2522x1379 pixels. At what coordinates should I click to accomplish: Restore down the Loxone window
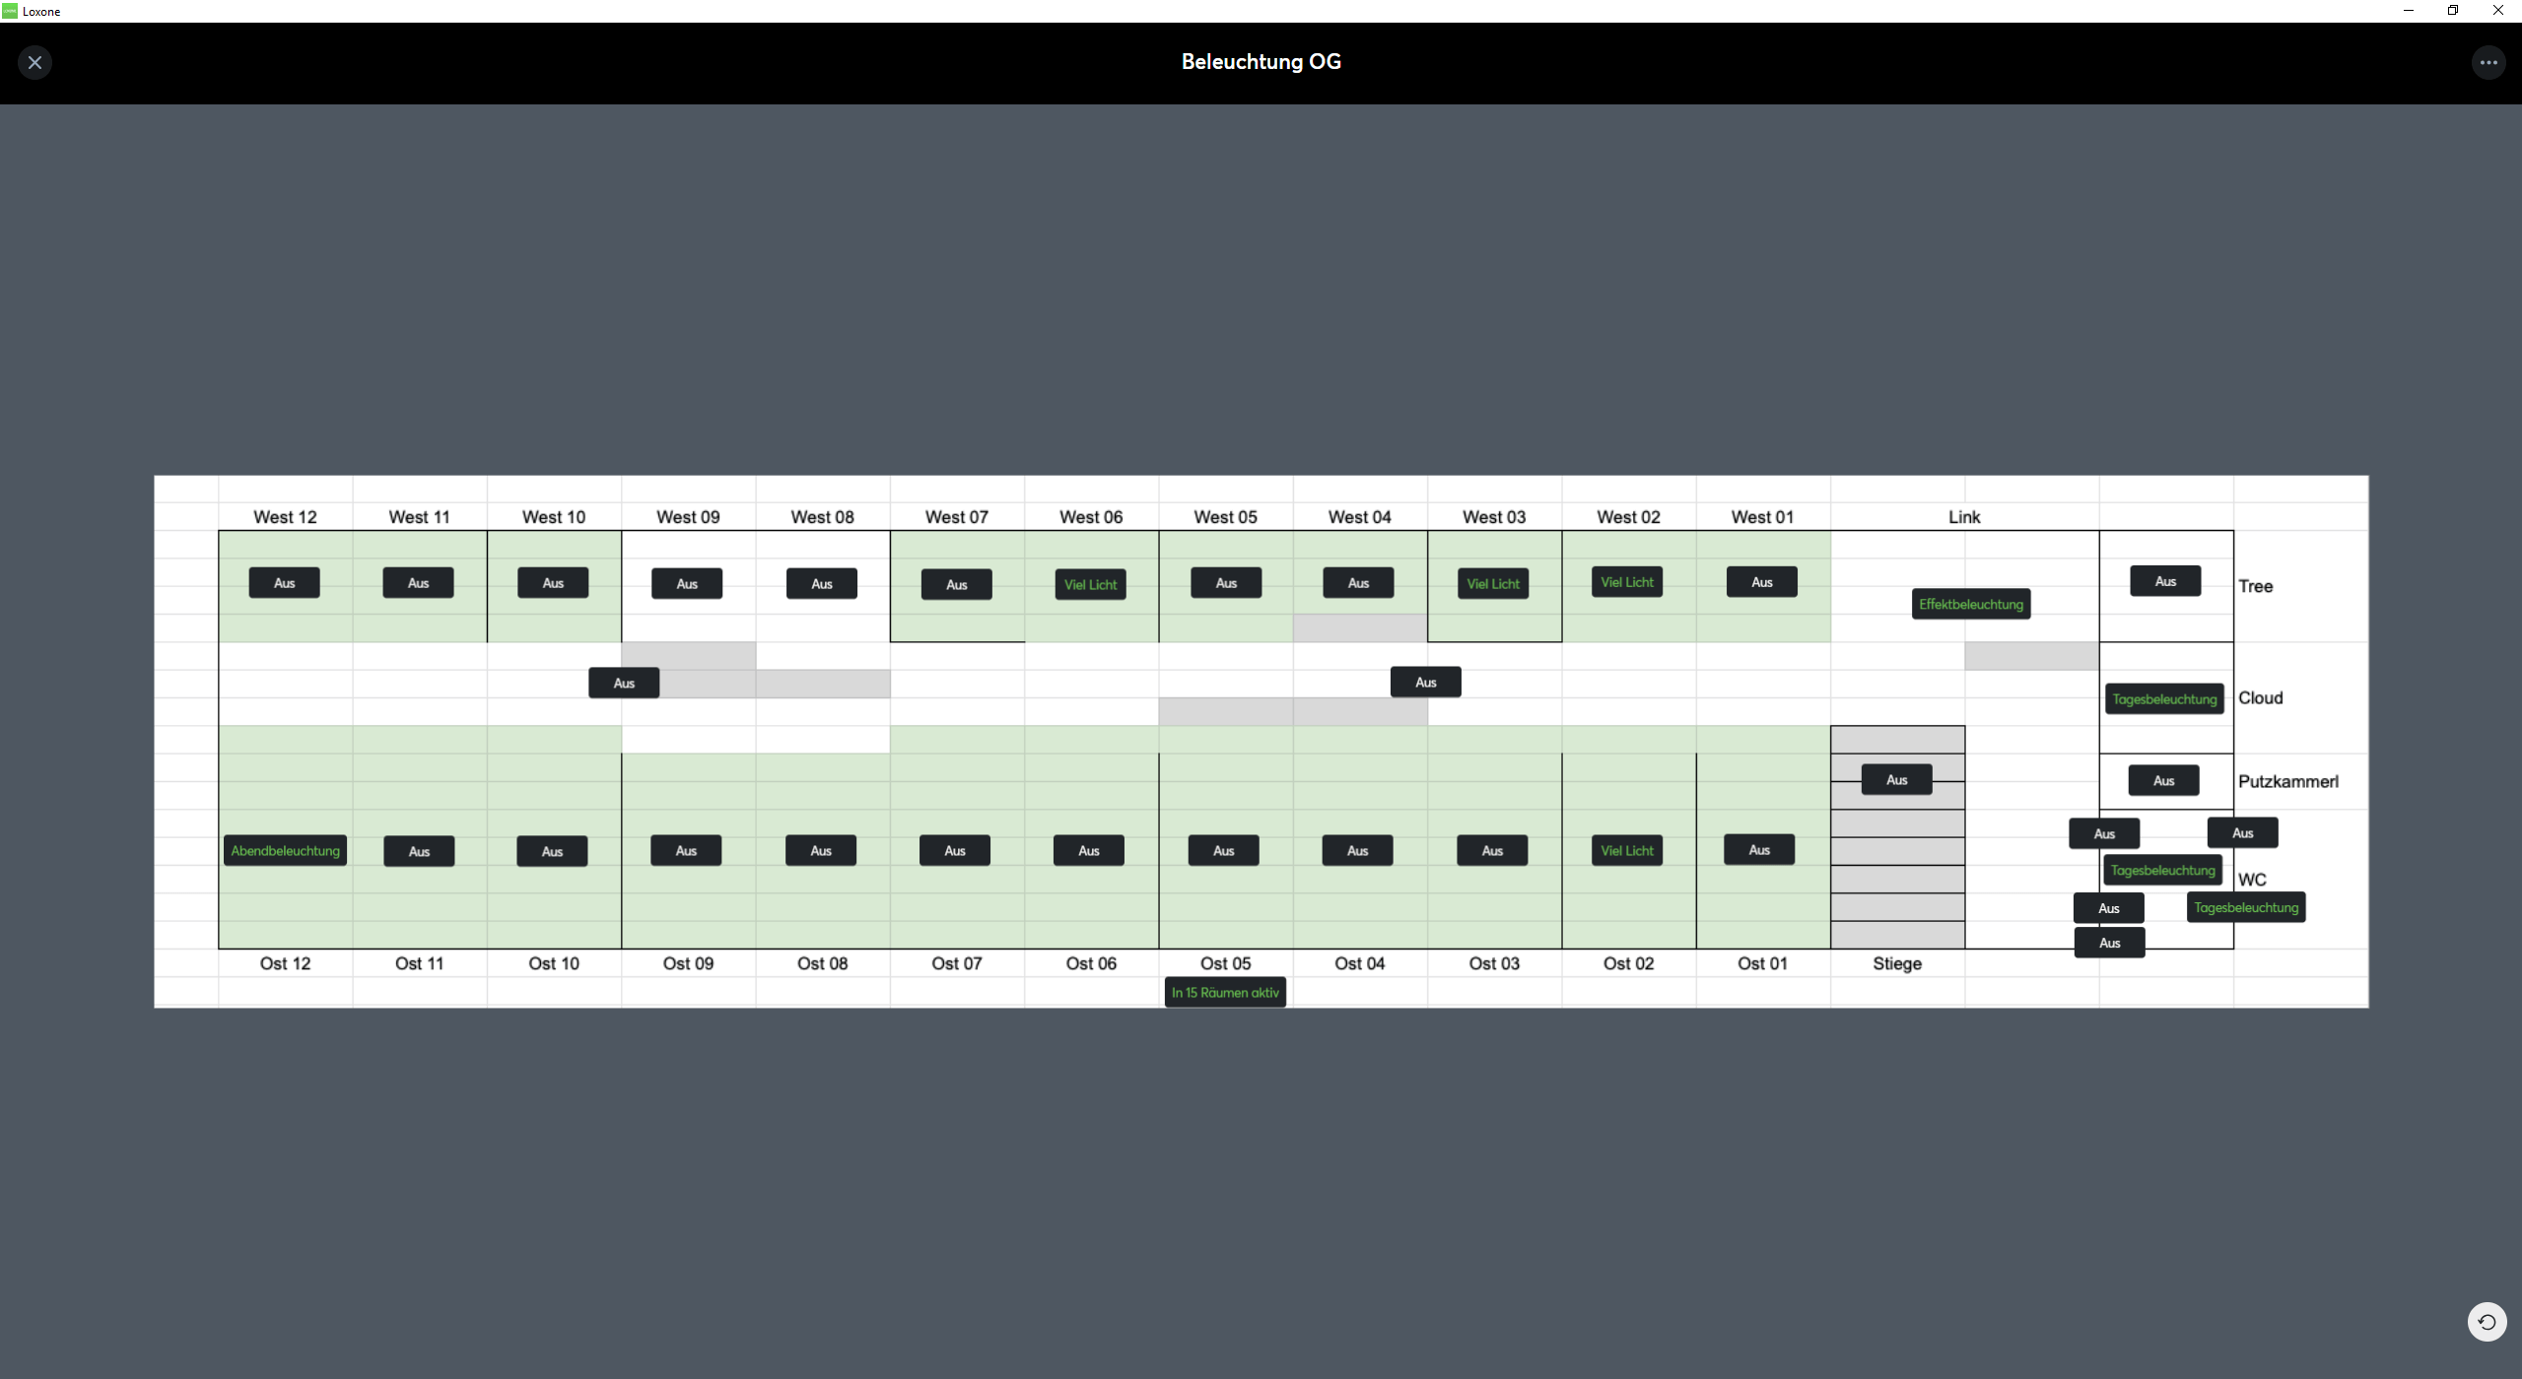[2452, 11]
